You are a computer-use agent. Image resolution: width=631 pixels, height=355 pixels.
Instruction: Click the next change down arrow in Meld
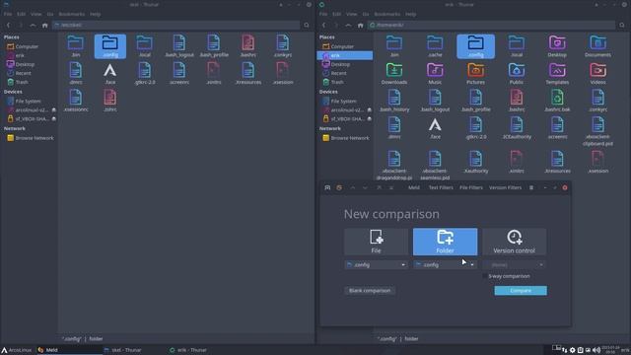365,187
